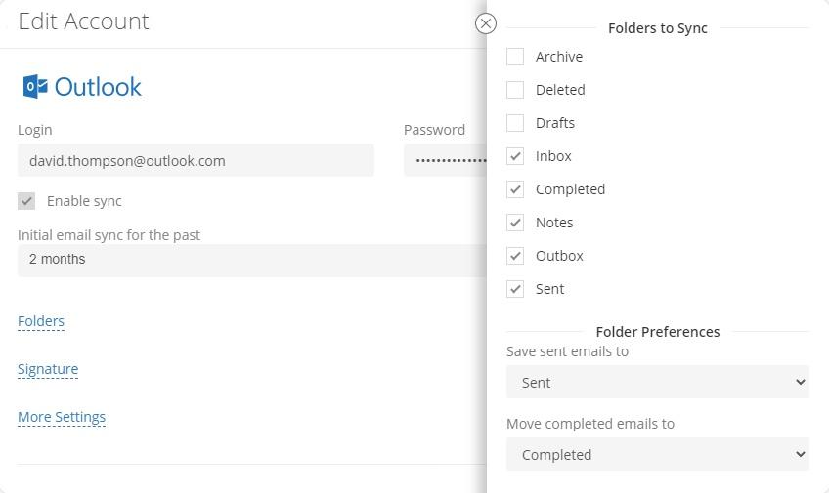Viewport: 829px width, 493px height.
Task: Enable syncing for the Deleted folder
Action: [515, 90]
